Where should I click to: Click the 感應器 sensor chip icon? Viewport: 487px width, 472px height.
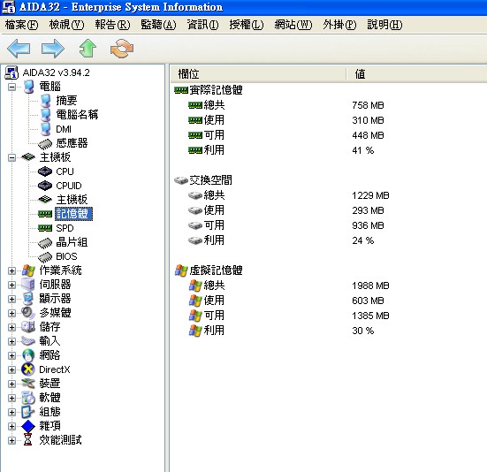coord(45,143)
